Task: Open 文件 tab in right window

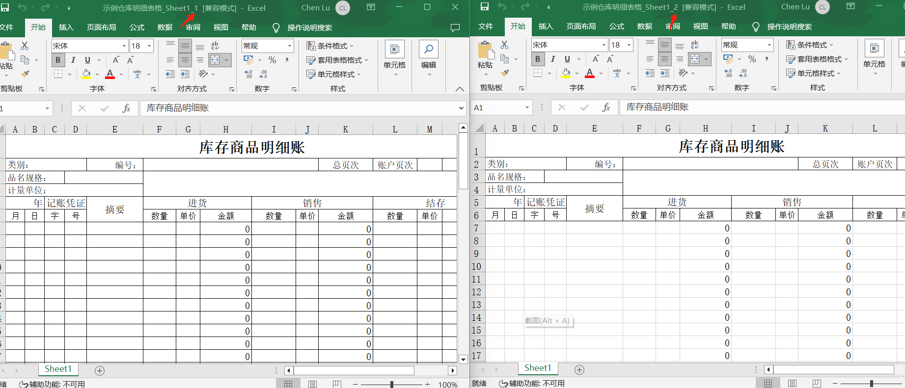Action: [x=485, y=26]
